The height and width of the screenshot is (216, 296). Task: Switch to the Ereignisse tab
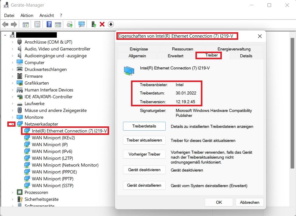point(139,49)
